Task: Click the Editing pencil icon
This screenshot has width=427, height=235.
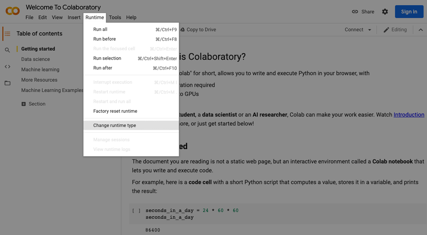Action: point(386,30)
